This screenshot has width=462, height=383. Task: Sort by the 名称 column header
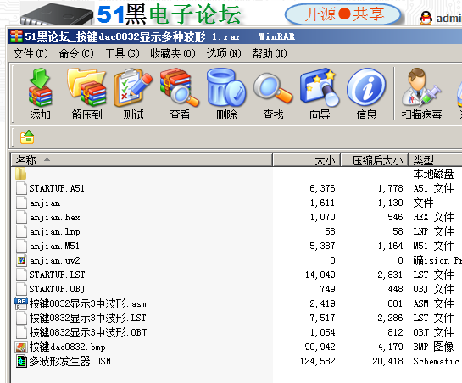(142, 160)
